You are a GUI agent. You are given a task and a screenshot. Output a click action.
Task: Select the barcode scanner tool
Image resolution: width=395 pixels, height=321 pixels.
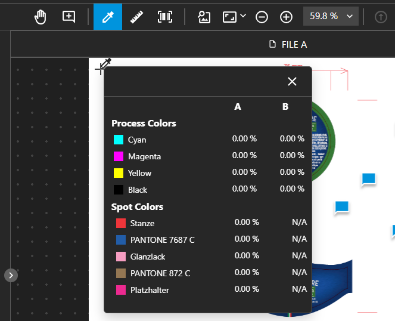(x=165, y=17)
